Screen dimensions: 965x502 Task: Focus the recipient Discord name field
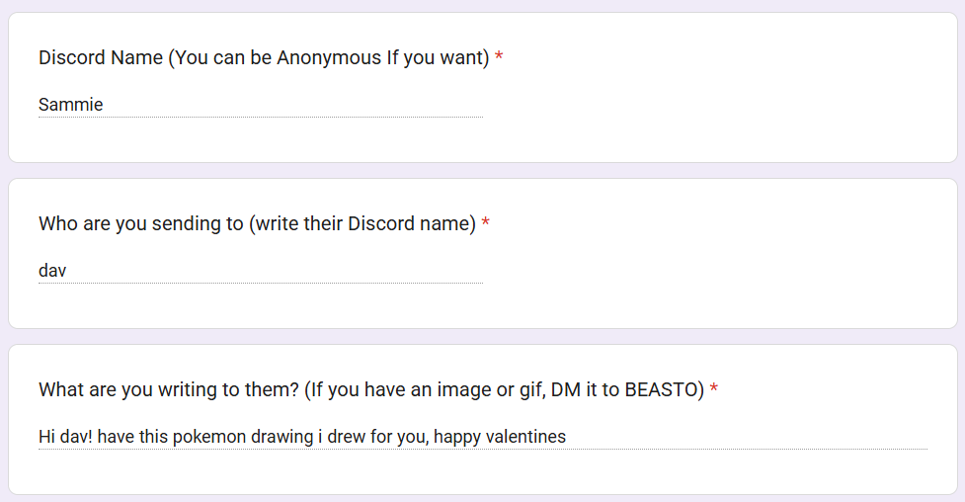click(260, 270)
